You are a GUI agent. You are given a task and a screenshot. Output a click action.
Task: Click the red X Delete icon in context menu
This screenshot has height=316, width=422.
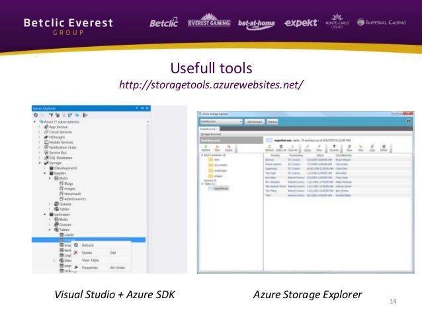pos(76,253)
